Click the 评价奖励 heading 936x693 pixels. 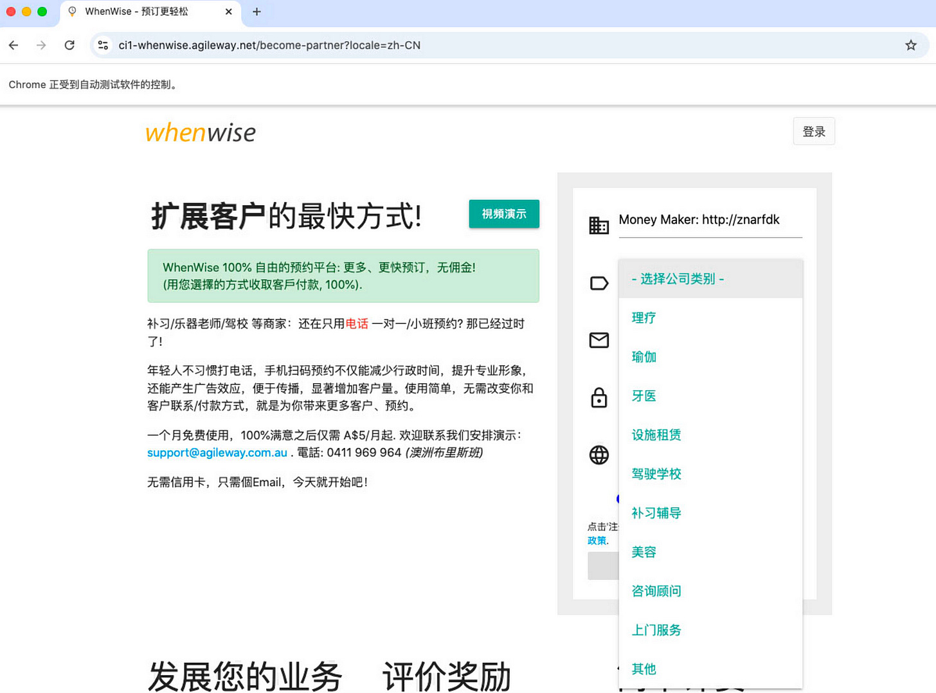pyautogui.click(x=447, y=676)
